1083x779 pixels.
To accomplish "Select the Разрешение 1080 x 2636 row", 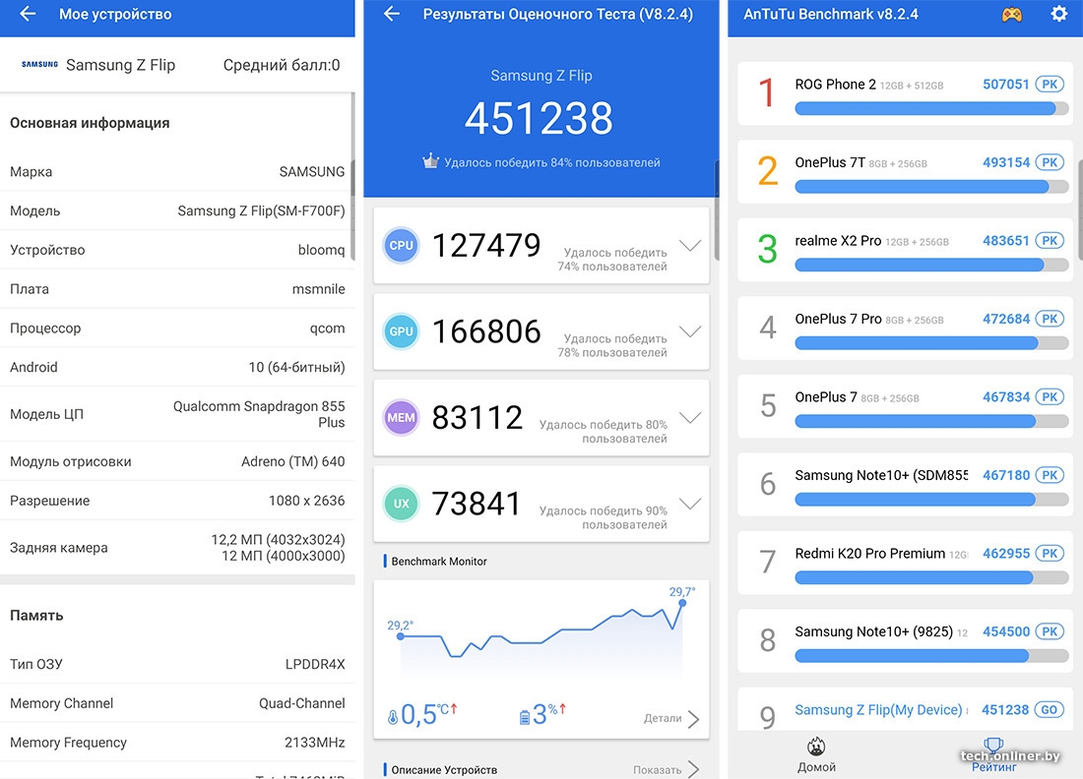I will [177, 501].
